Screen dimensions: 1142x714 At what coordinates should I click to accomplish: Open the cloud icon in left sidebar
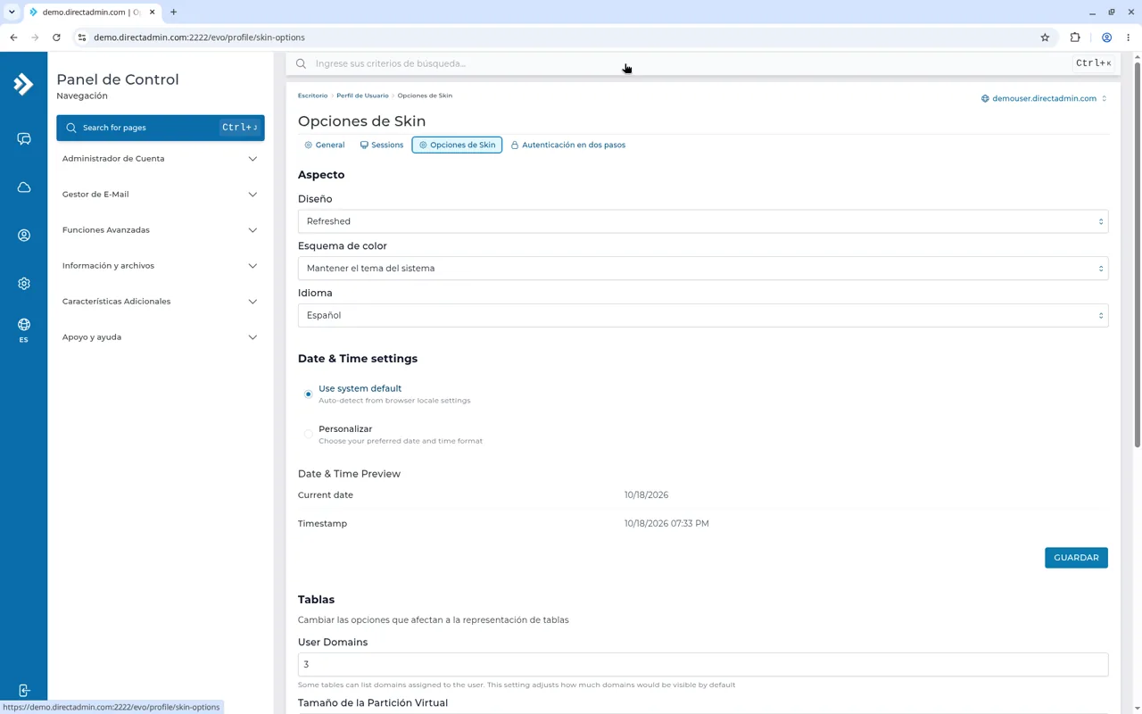click(x=24, y=187)
